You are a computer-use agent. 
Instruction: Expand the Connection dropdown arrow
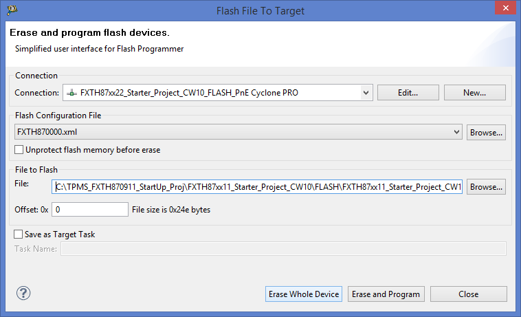pos(366,92)
